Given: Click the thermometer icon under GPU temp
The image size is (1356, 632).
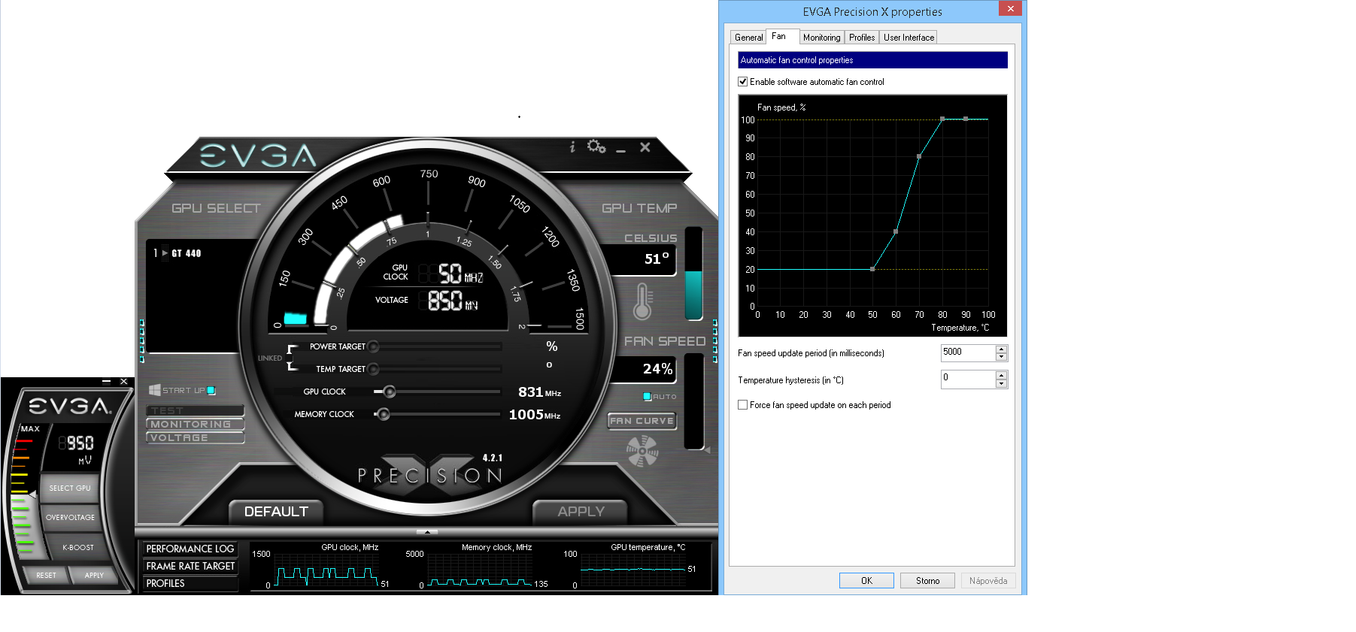Looking at the screenshot, I should 642,301.
